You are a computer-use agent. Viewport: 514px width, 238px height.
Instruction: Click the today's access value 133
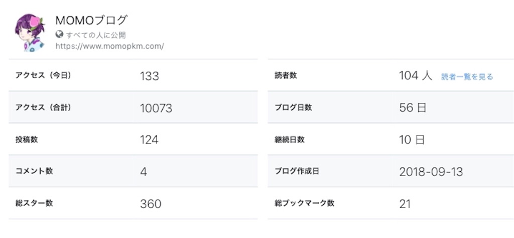(x=150, y=76)
